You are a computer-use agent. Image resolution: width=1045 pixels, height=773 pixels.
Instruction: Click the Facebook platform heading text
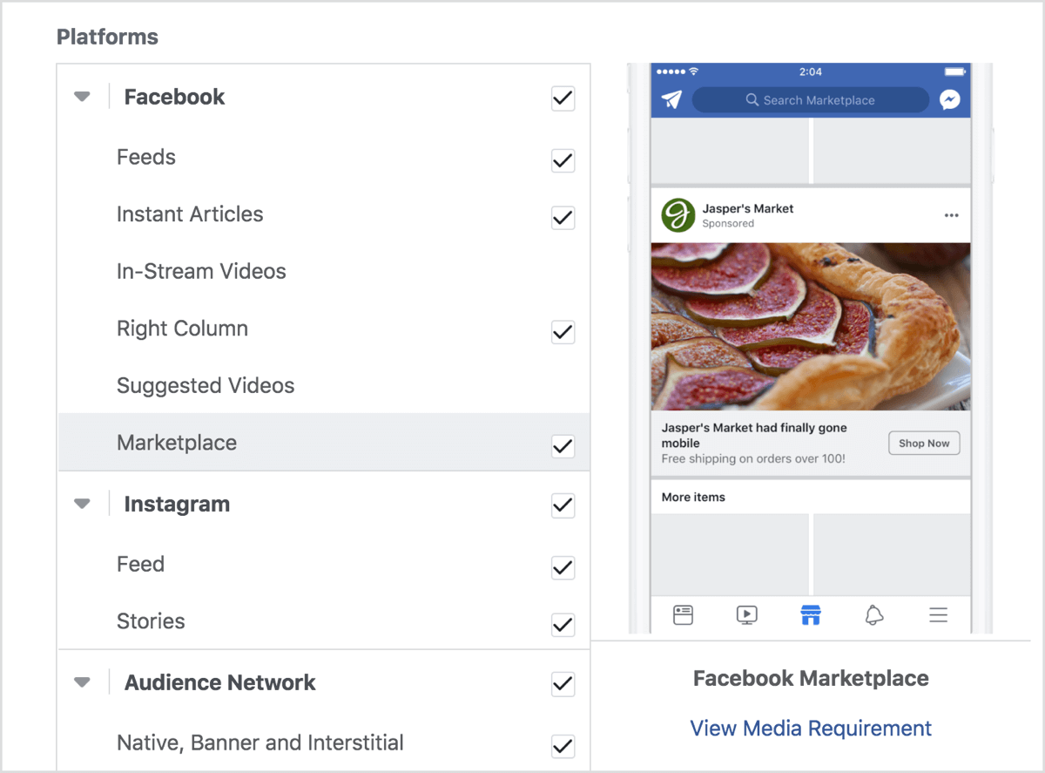pos(174,97)
